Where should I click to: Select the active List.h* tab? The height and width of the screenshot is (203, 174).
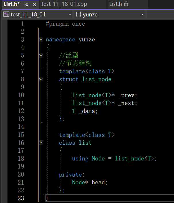pos(12,4)
